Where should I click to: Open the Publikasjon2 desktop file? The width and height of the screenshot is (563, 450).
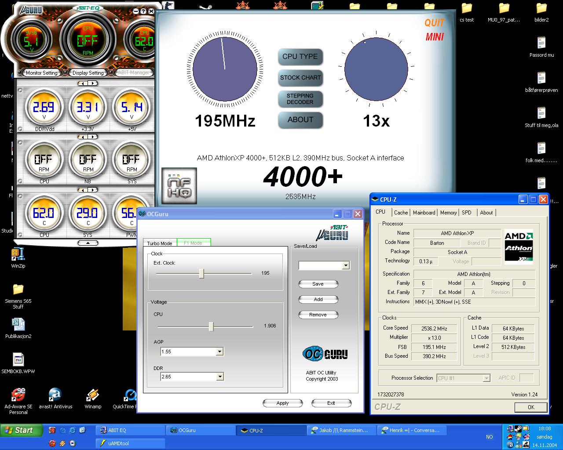[x=18, y=328]
